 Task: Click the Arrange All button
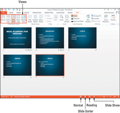tap(96, 16)
